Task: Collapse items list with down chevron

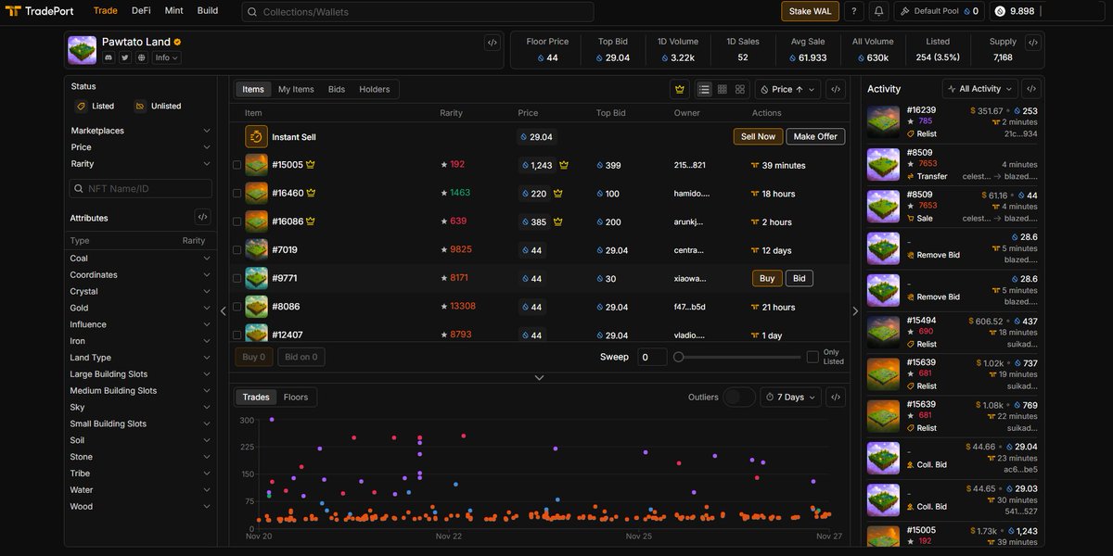Action: click(x=539, y=377)
